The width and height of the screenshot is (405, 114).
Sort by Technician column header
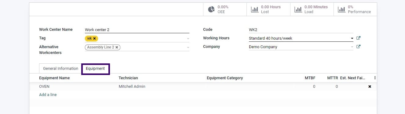point(128,78)
